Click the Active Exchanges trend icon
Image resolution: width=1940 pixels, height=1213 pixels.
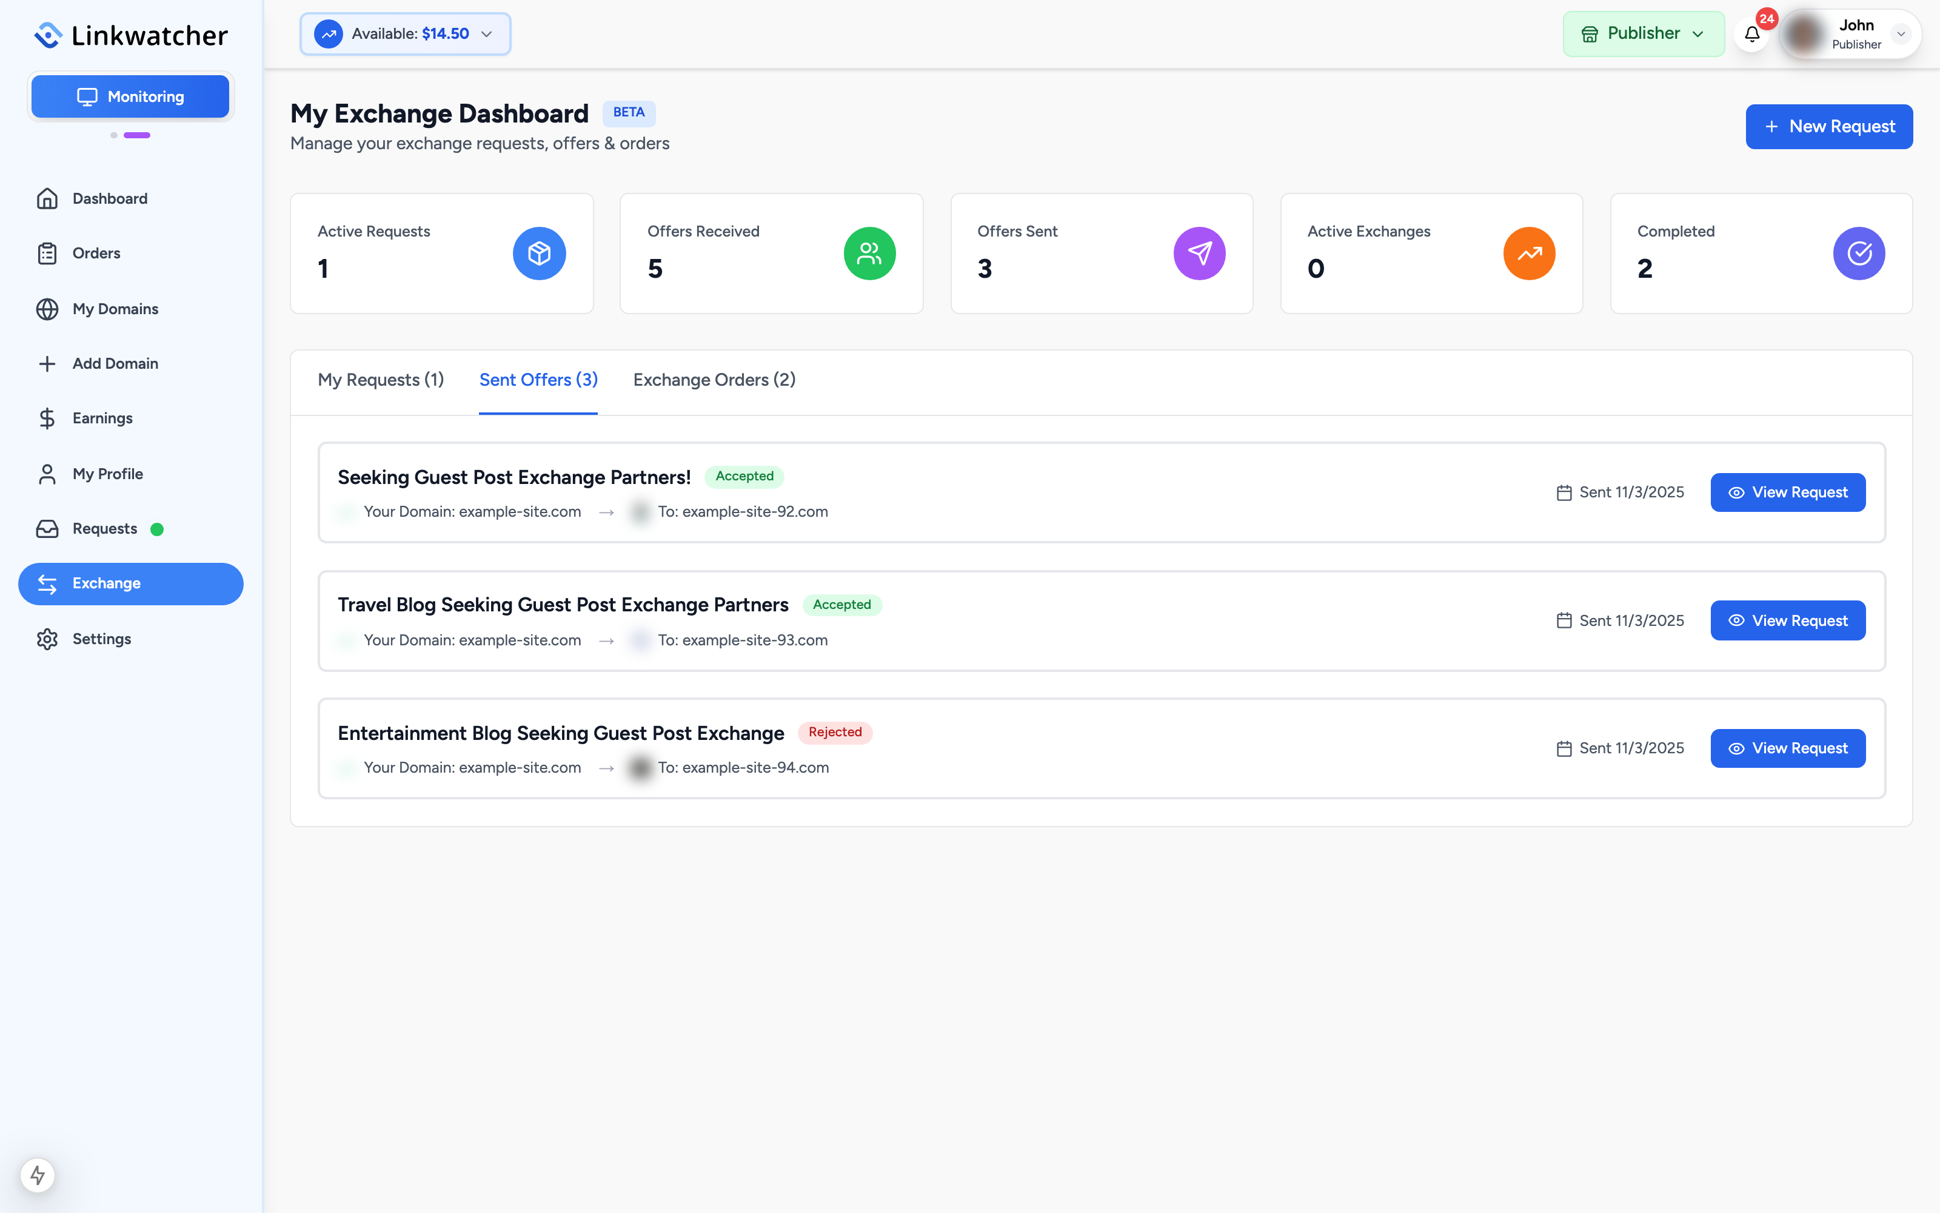point(1529,254)
